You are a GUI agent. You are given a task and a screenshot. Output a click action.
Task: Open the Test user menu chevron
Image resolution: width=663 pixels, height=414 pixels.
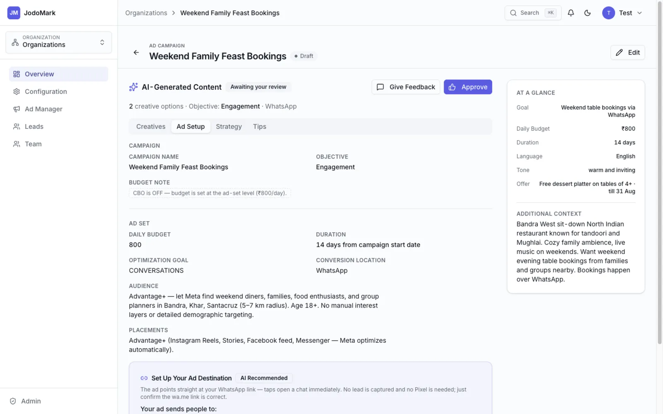639,13
